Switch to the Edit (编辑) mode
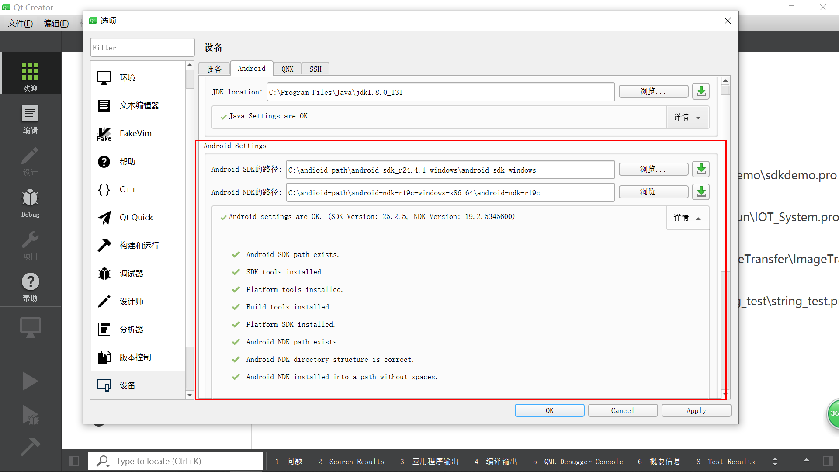The height and width of the screenshot is (472, 839). coord(30,119)
